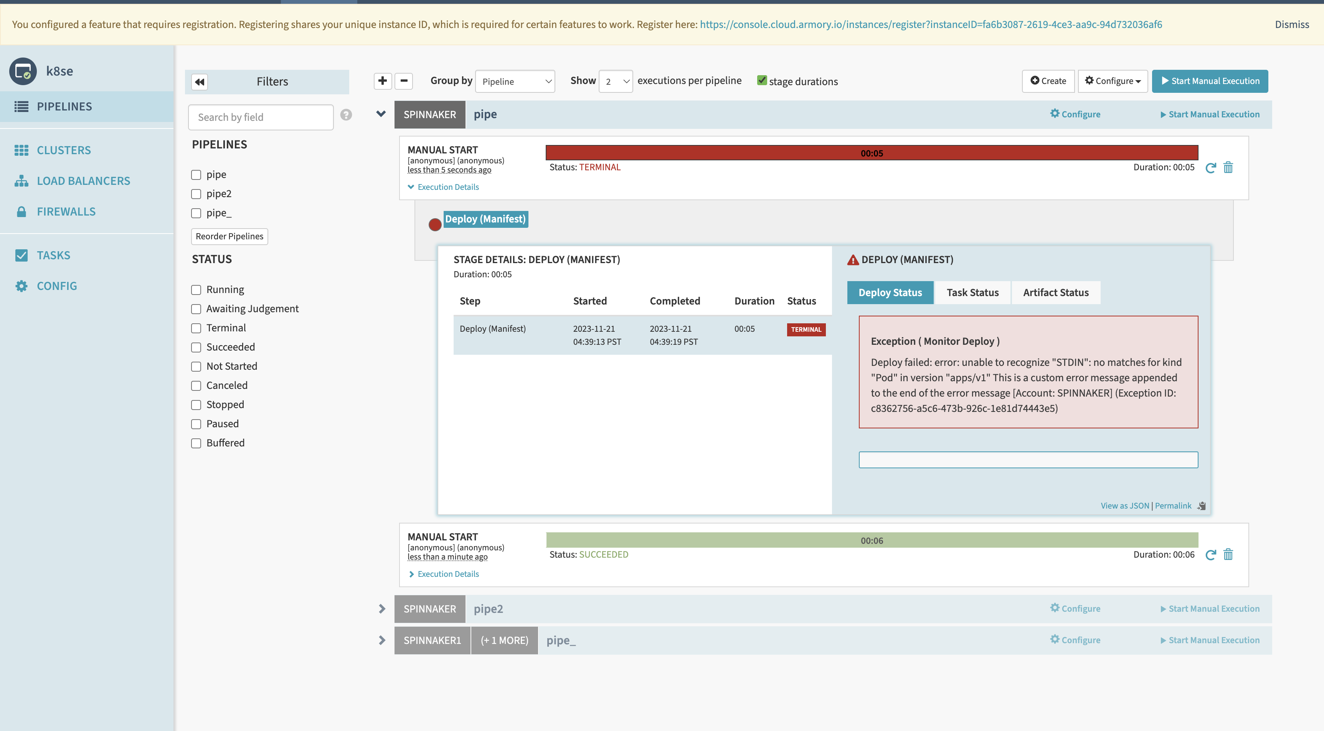Check the pipe2 pipeline filter
This screenshot has height=731, width=1324.
click(196, 194)
